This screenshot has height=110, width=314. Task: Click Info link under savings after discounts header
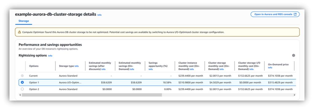pyautogui.click(x=103, y=69)
